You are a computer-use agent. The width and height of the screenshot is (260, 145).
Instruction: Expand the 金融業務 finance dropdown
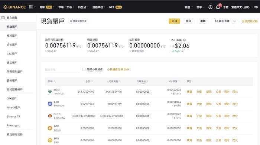point(99,7)
